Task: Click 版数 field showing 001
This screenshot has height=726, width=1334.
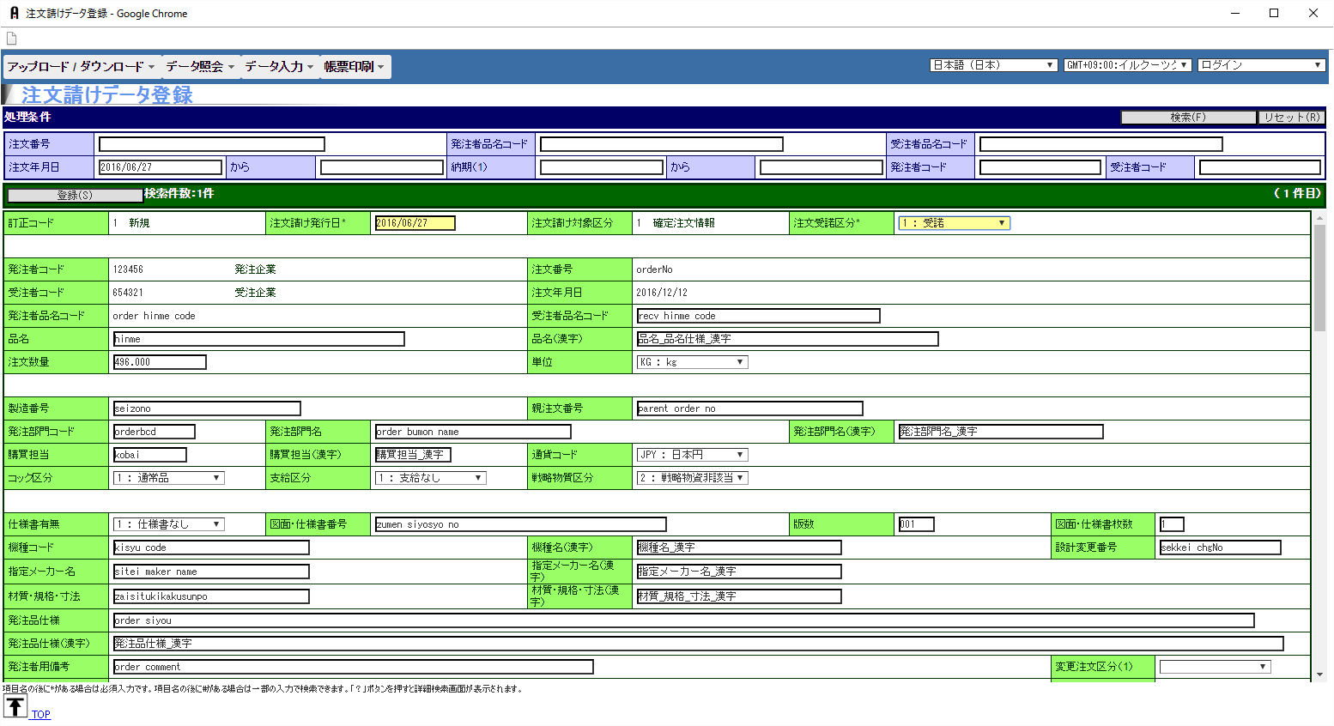Action: [x=917, y=524]
